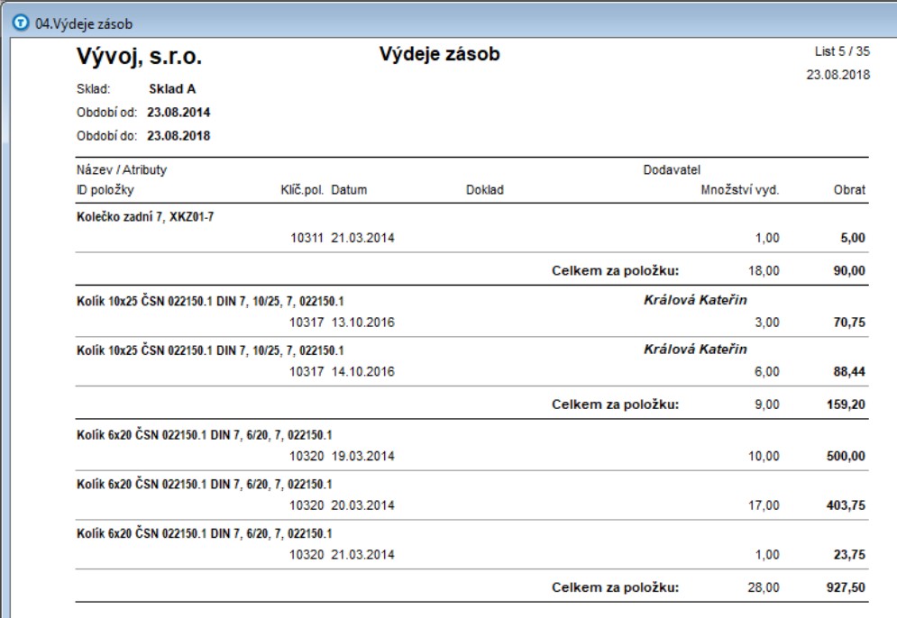Click the quantity value 10,00
Screen dimensions: 897x618
point(764,456)
